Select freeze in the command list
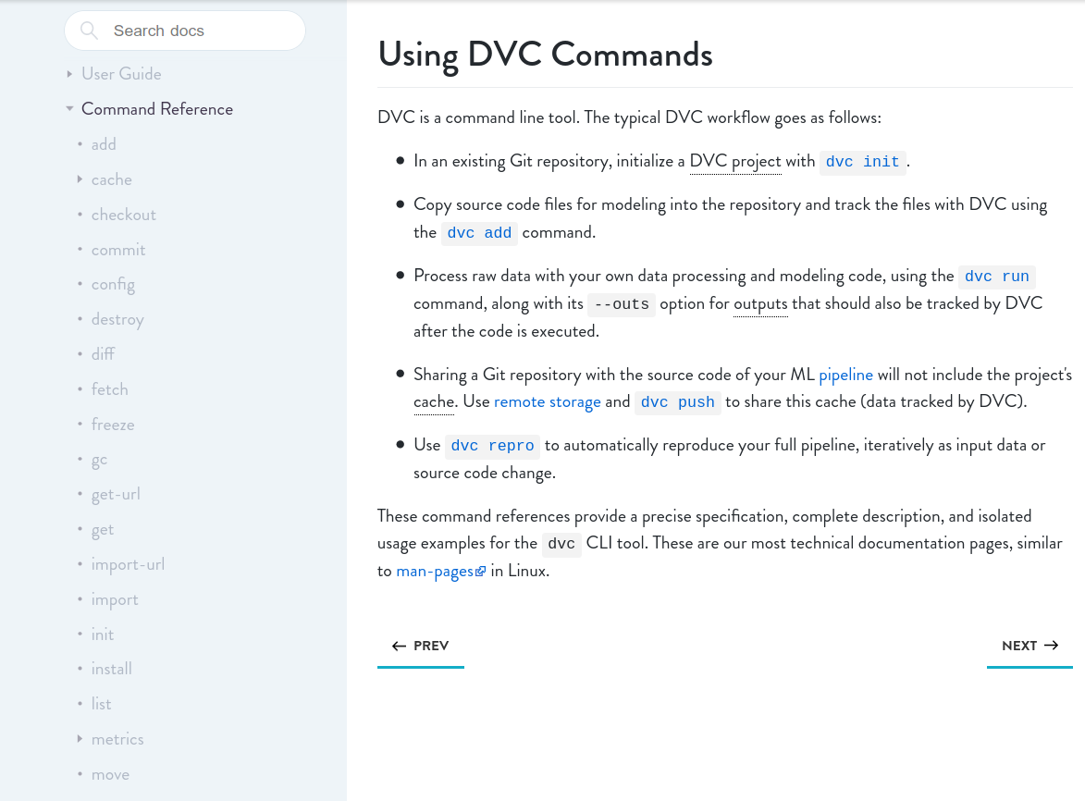This screenshot has width=1085, height=801. click(113, 425)
